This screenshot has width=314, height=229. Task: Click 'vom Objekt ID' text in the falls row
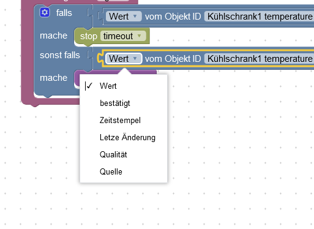click(x=173, y=17)
